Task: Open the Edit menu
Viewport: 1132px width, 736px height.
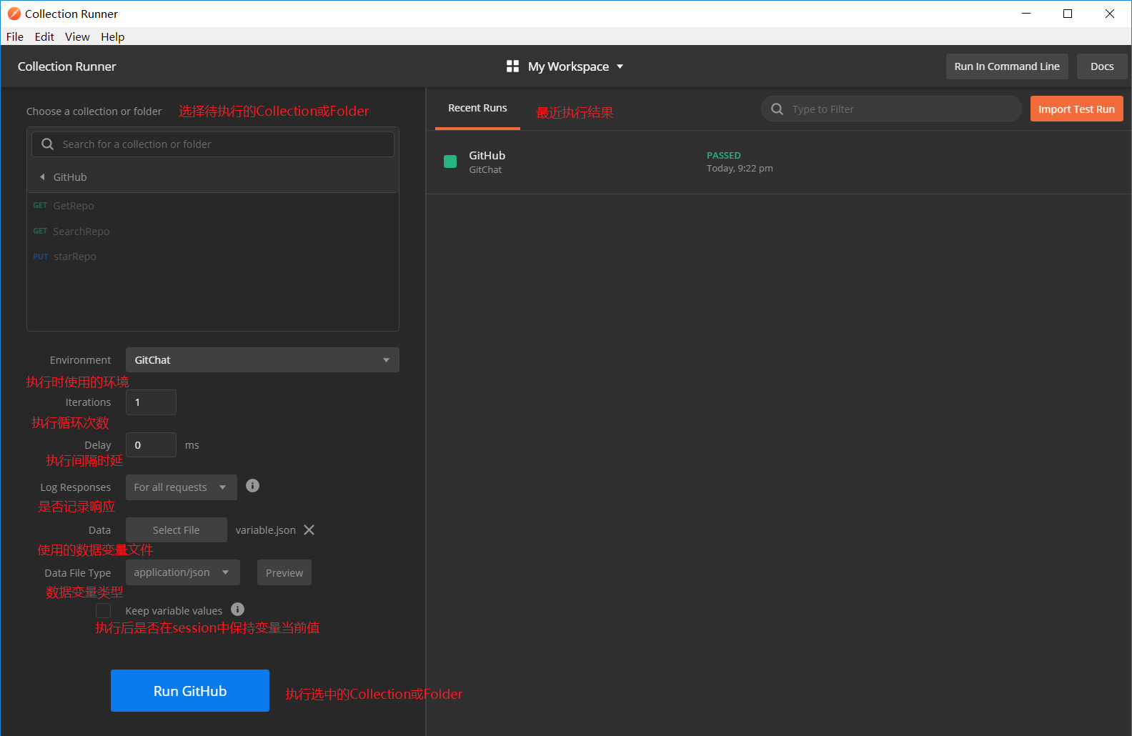Action: pos(44,36)
